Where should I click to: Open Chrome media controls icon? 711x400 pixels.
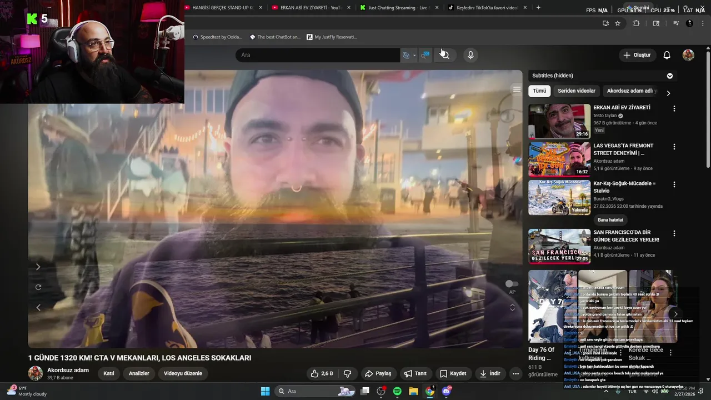click(676, 23)
